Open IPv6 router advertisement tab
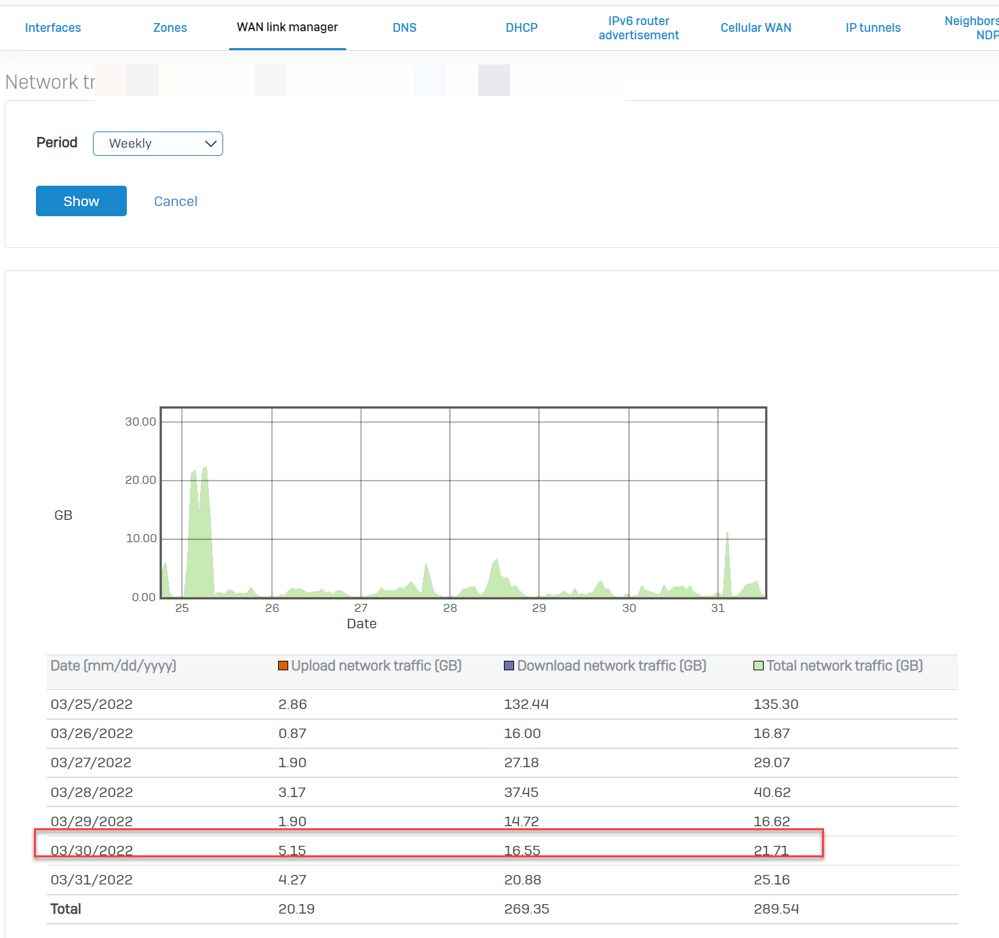The width and height of the screenshot is (999, 938). pyautogui.click(x=639, y=28)
